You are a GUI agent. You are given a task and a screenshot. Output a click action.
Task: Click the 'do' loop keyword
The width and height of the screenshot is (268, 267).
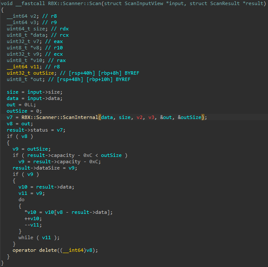click(21, 200)
